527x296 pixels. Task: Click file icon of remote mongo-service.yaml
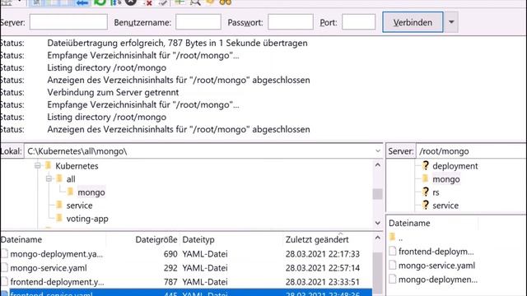(393, 265)
